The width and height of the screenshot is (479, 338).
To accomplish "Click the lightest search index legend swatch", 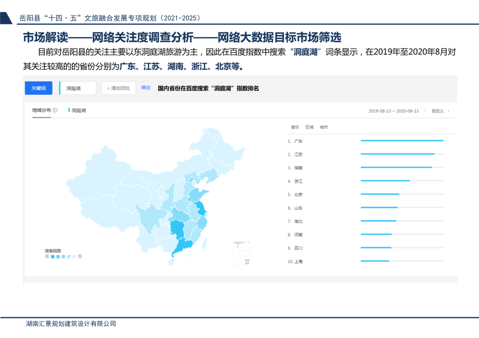I will pos(74,257).
